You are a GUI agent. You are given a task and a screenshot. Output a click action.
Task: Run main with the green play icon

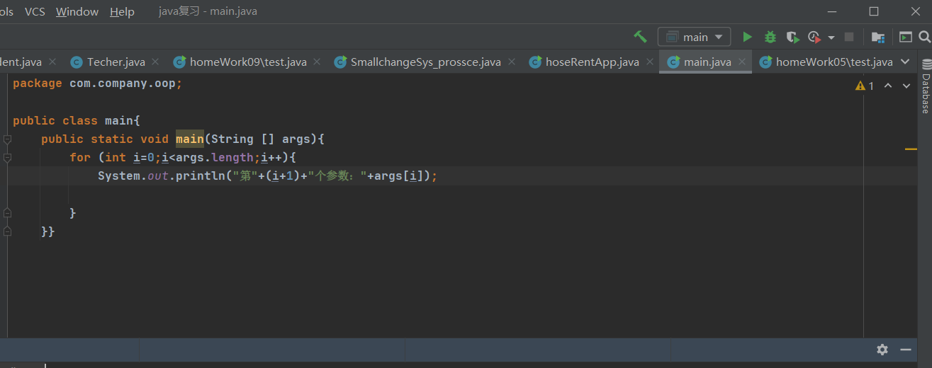tap(747, 37)
